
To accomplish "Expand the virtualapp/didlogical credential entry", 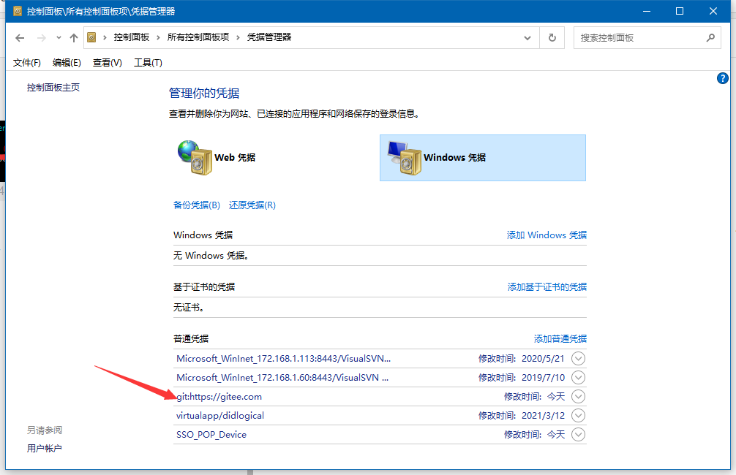I will [577, 415].
